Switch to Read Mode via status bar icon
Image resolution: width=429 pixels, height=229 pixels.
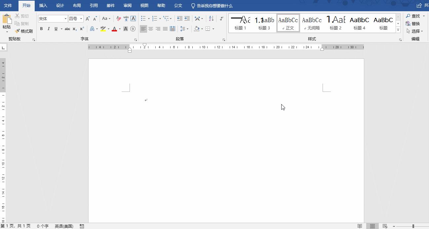click(359, 226)
